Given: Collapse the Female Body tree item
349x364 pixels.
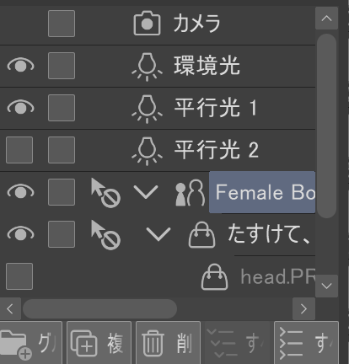Looking at the screenshot, I should tap(146, 192).
